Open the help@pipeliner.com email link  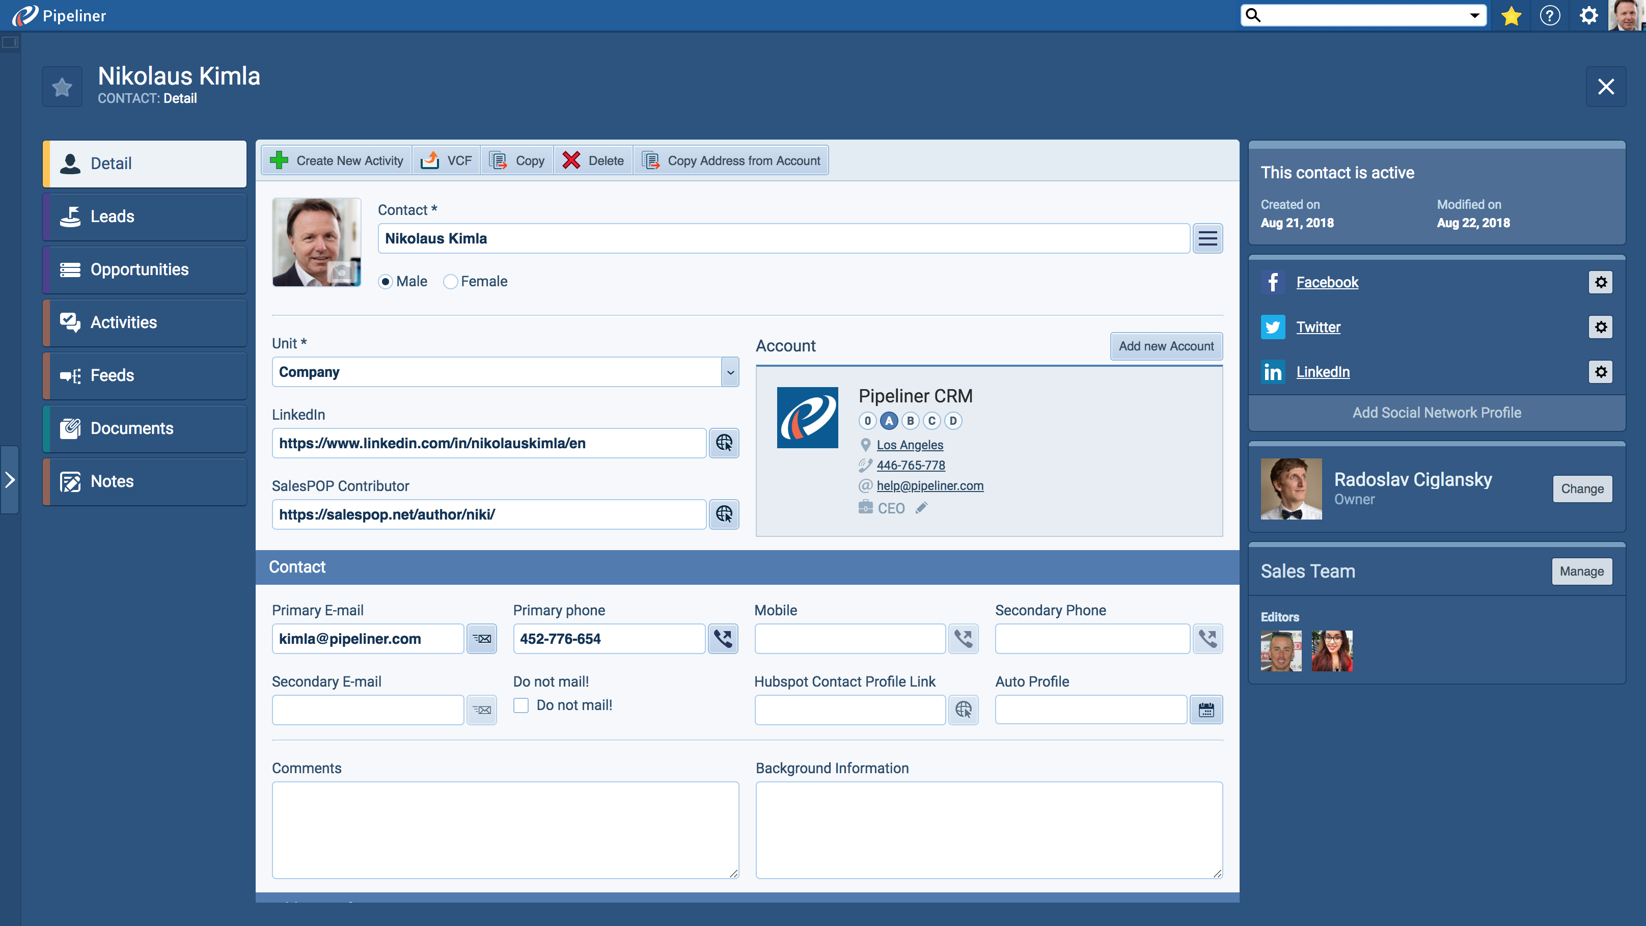[x=930, y=486]
